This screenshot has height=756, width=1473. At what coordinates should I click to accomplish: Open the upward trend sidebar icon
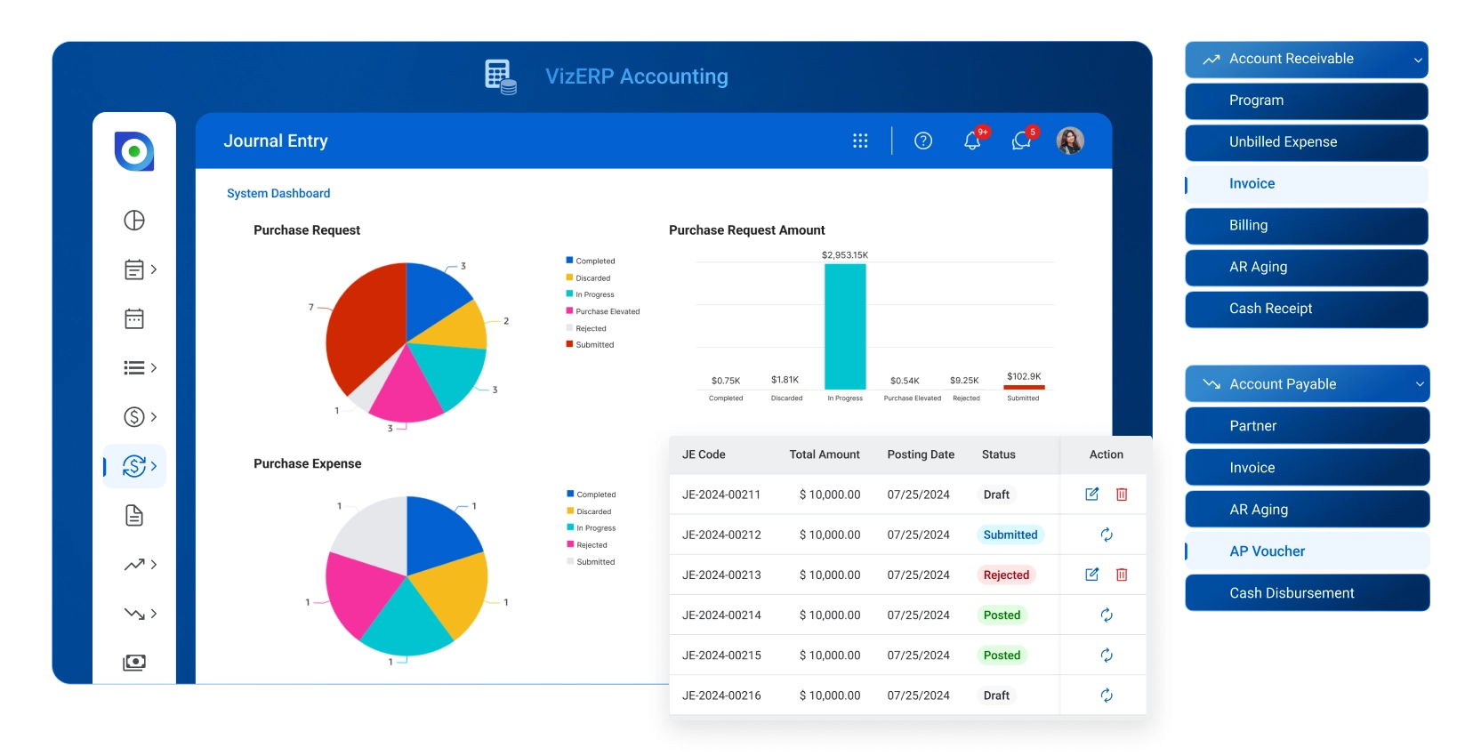click(134, 564)
